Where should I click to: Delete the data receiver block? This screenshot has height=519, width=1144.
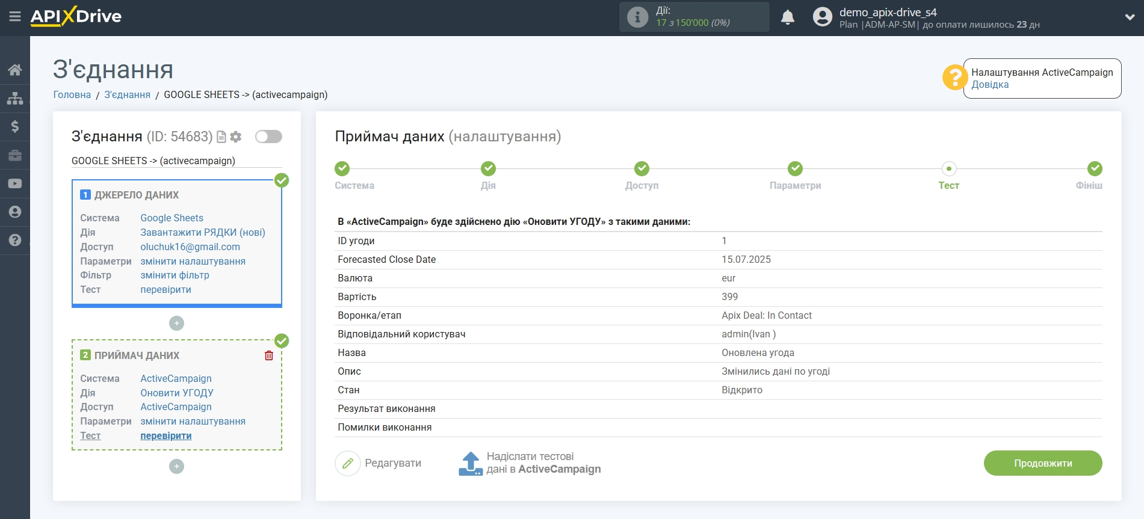tap(269, 355)
